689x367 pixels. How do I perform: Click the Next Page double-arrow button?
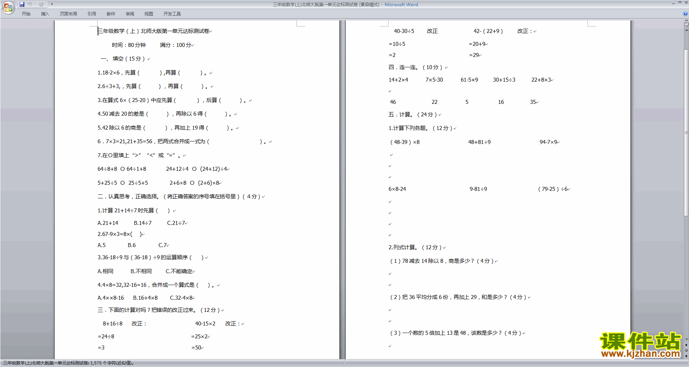click(x=686, y=356)
